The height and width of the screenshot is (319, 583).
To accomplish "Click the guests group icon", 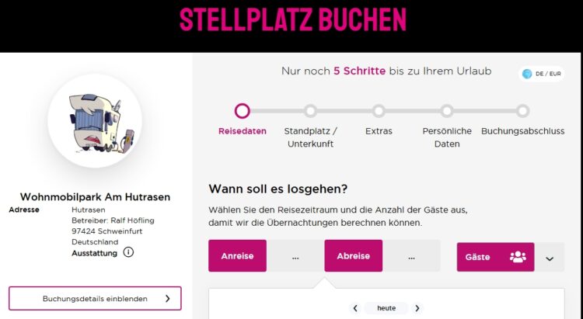I will click(x=518, y=257).
